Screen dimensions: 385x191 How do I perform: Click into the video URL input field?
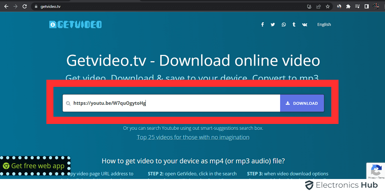pos(171,103)
